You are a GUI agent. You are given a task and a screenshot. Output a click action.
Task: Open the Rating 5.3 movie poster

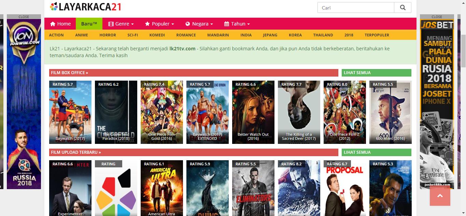[x=391, y=188]
